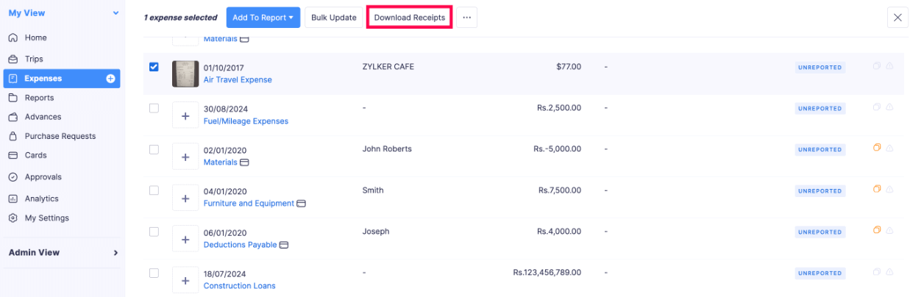Click the card icon beside Deductions Payable
This screenshot has width=924, height=297.
[x=284, y=245]
